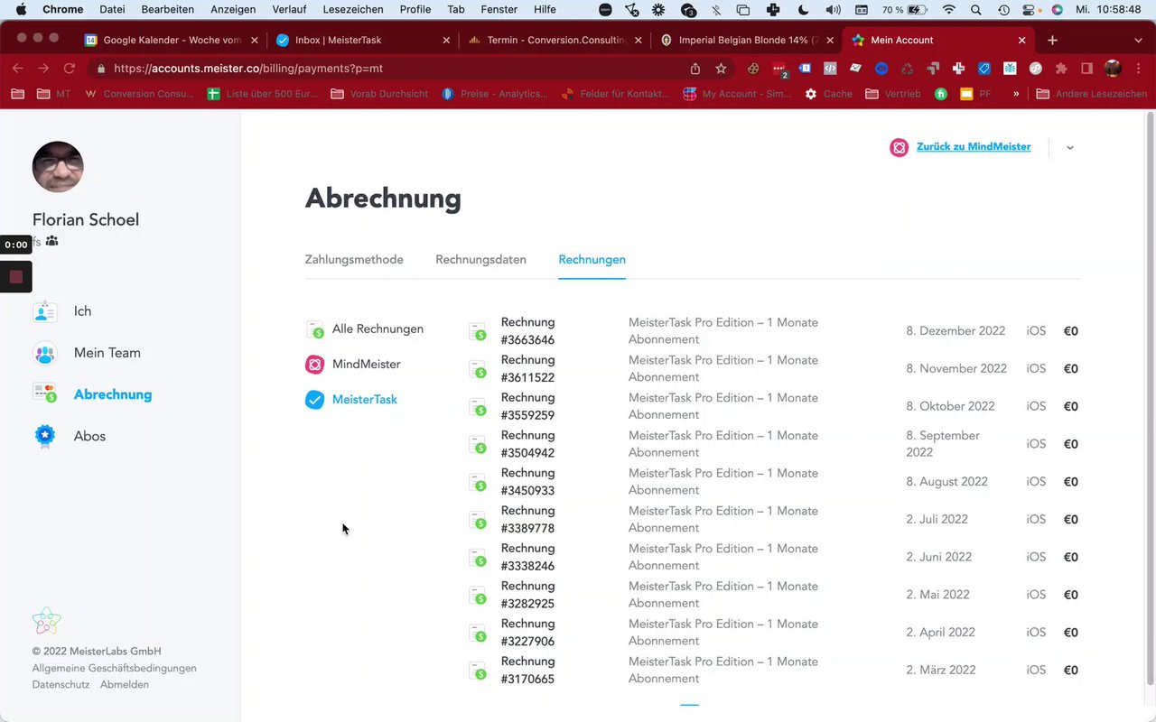Open Allgemeine Geschäftsbedingungen link

pyautogui.click(x=114, y=668)
